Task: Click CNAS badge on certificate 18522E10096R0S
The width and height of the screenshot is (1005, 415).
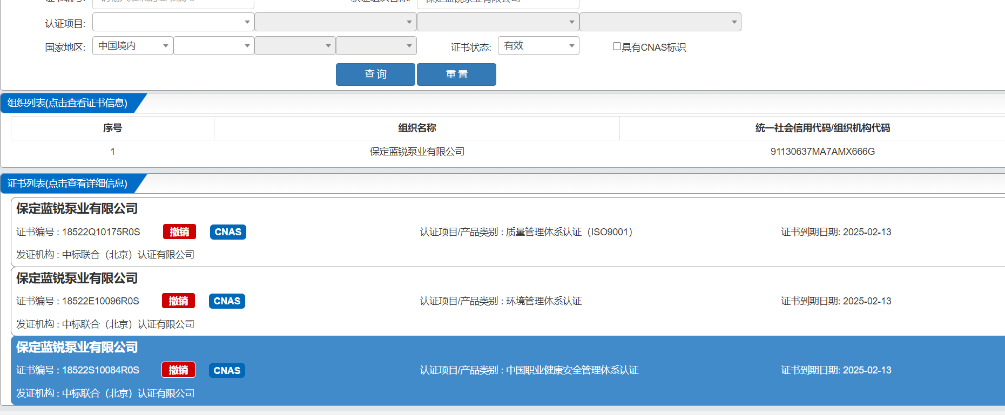Action: [227, 301]
